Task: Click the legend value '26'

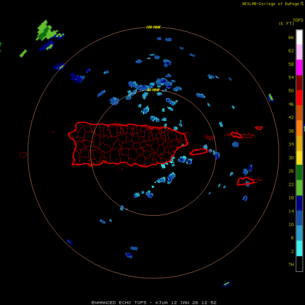Action: [x=291, y=171]
